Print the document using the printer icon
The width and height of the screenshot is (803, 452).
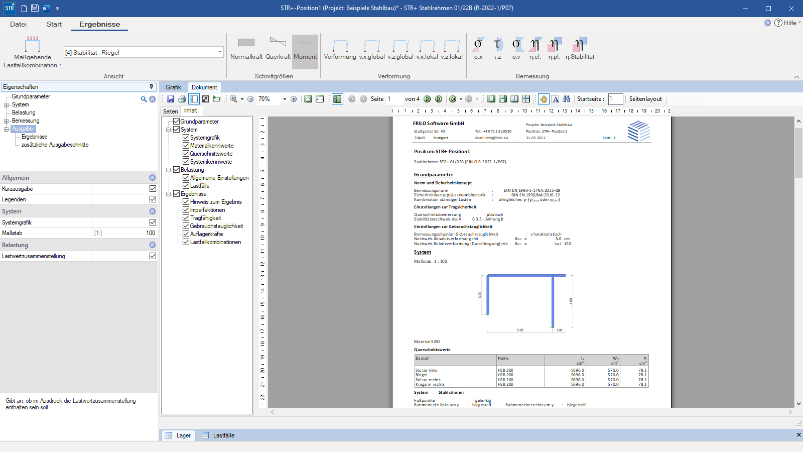point(182,99)
